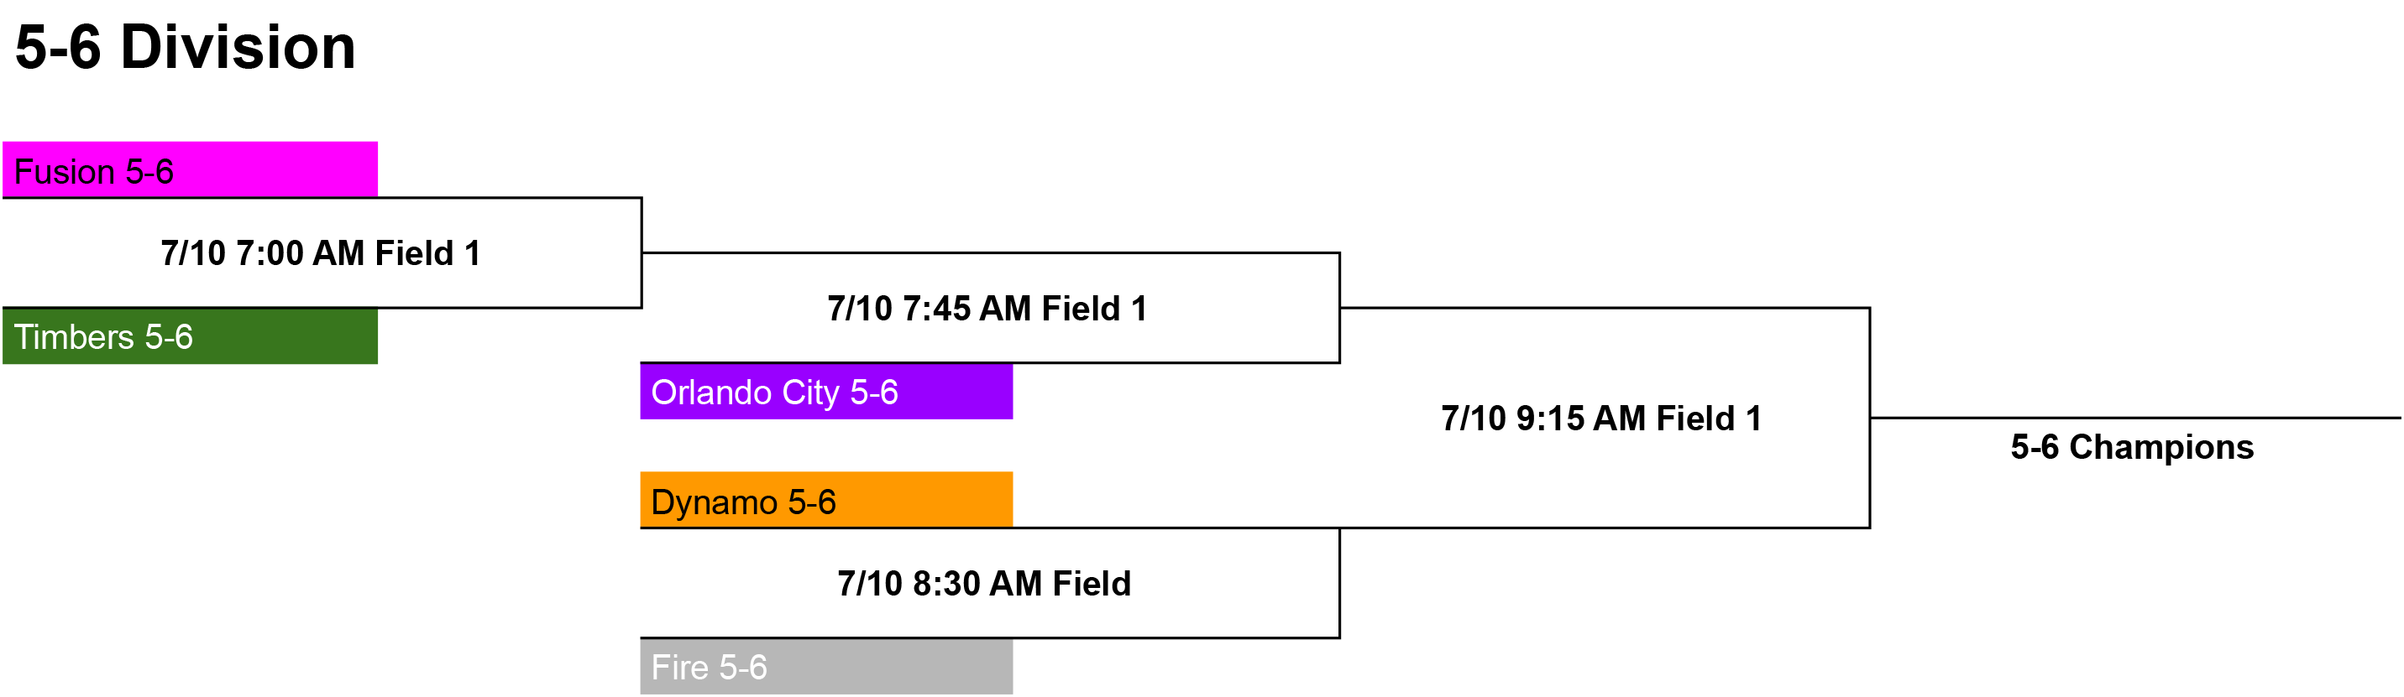Click the Dynamo 5-6 team name text
Viewport: 2404px width, 697px height.
pyautogui.click(x=744, y=502)
